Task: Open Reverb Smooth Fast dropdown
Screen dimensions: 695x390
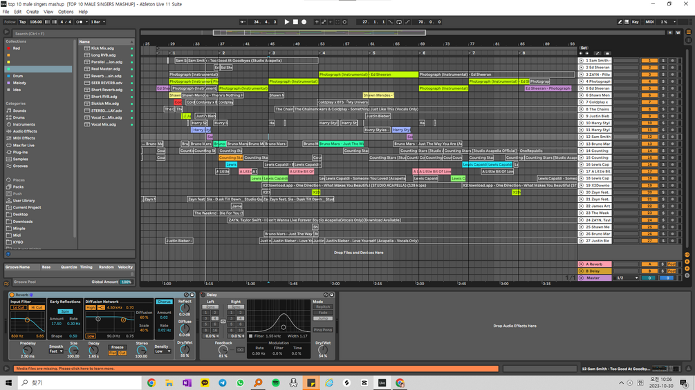Action: (56, 351)
